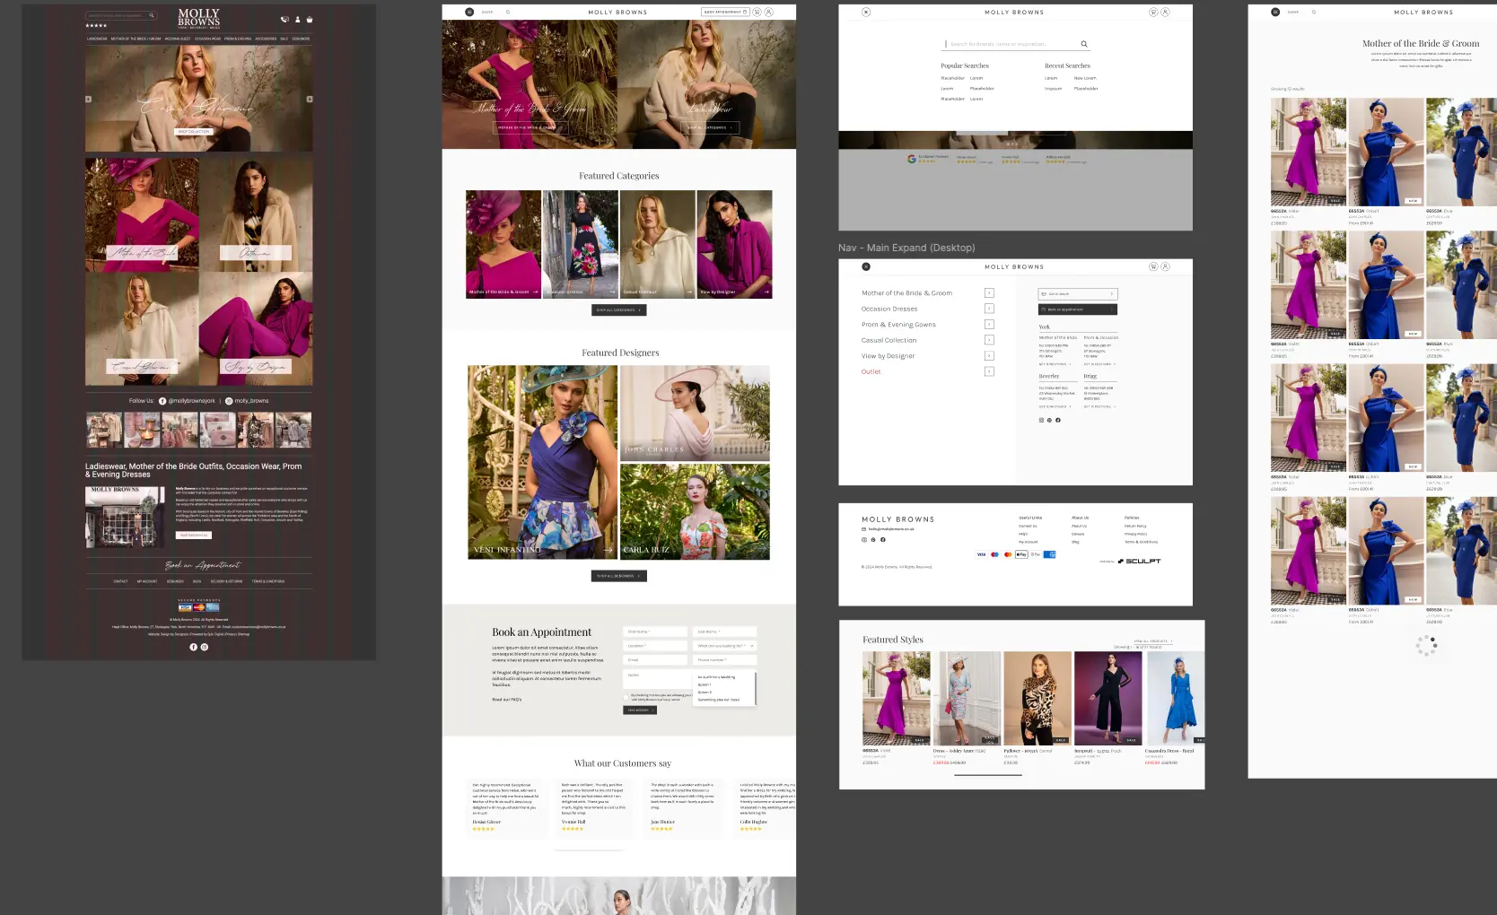This screenshot has height=915, width=1497.
Task: Expand the red Outlet chevron in the nav
Action: pos(989,371)
